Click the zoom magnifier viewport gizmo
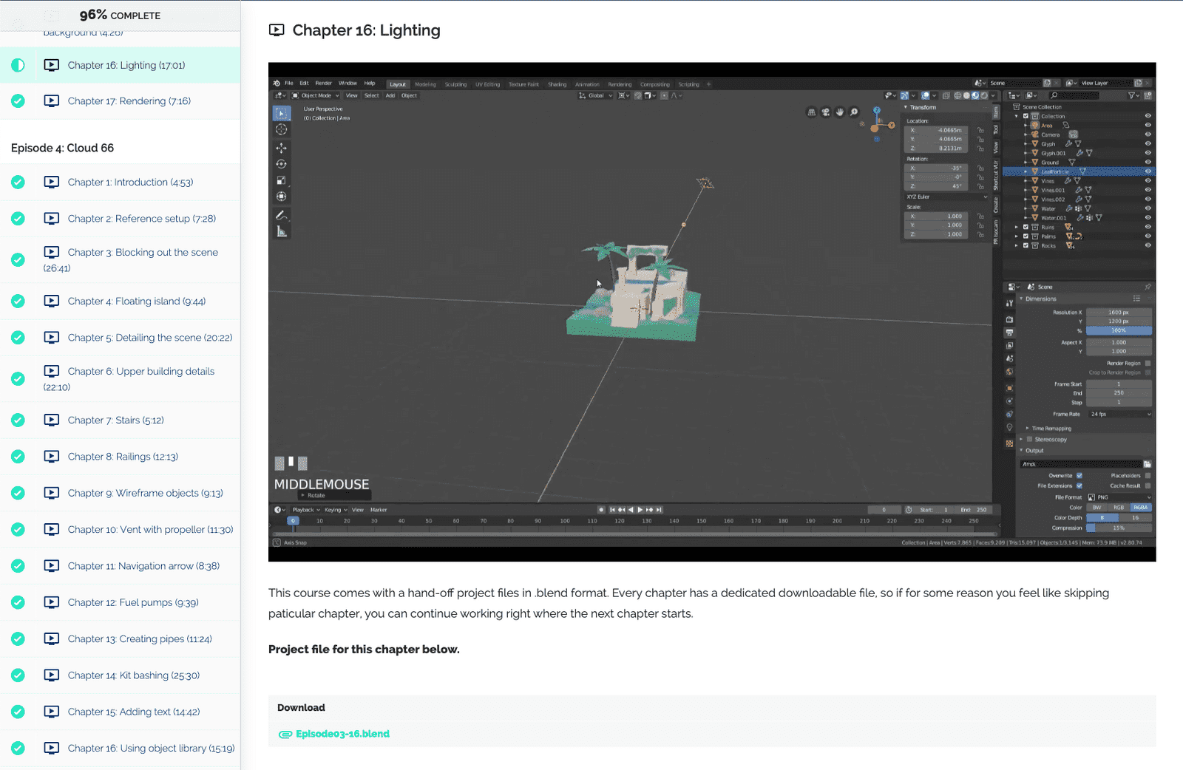This screenshot has width=1183, height=770. 854,112
